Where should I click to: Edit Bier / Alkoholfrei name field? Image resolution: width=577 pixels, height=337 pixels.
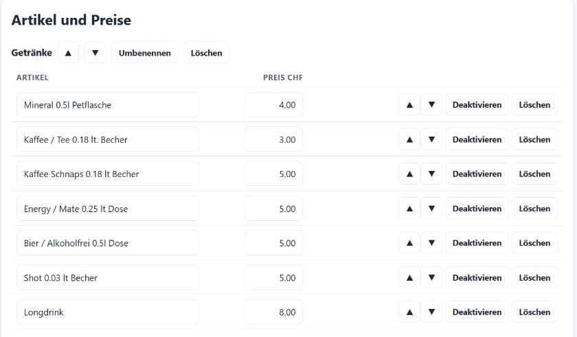pos(108,243)
